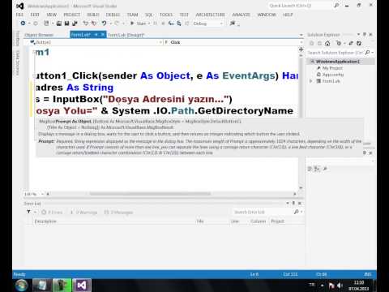Click the Column header in Error List
Screen dimensions: 389x292
click(x=258, y=221)
